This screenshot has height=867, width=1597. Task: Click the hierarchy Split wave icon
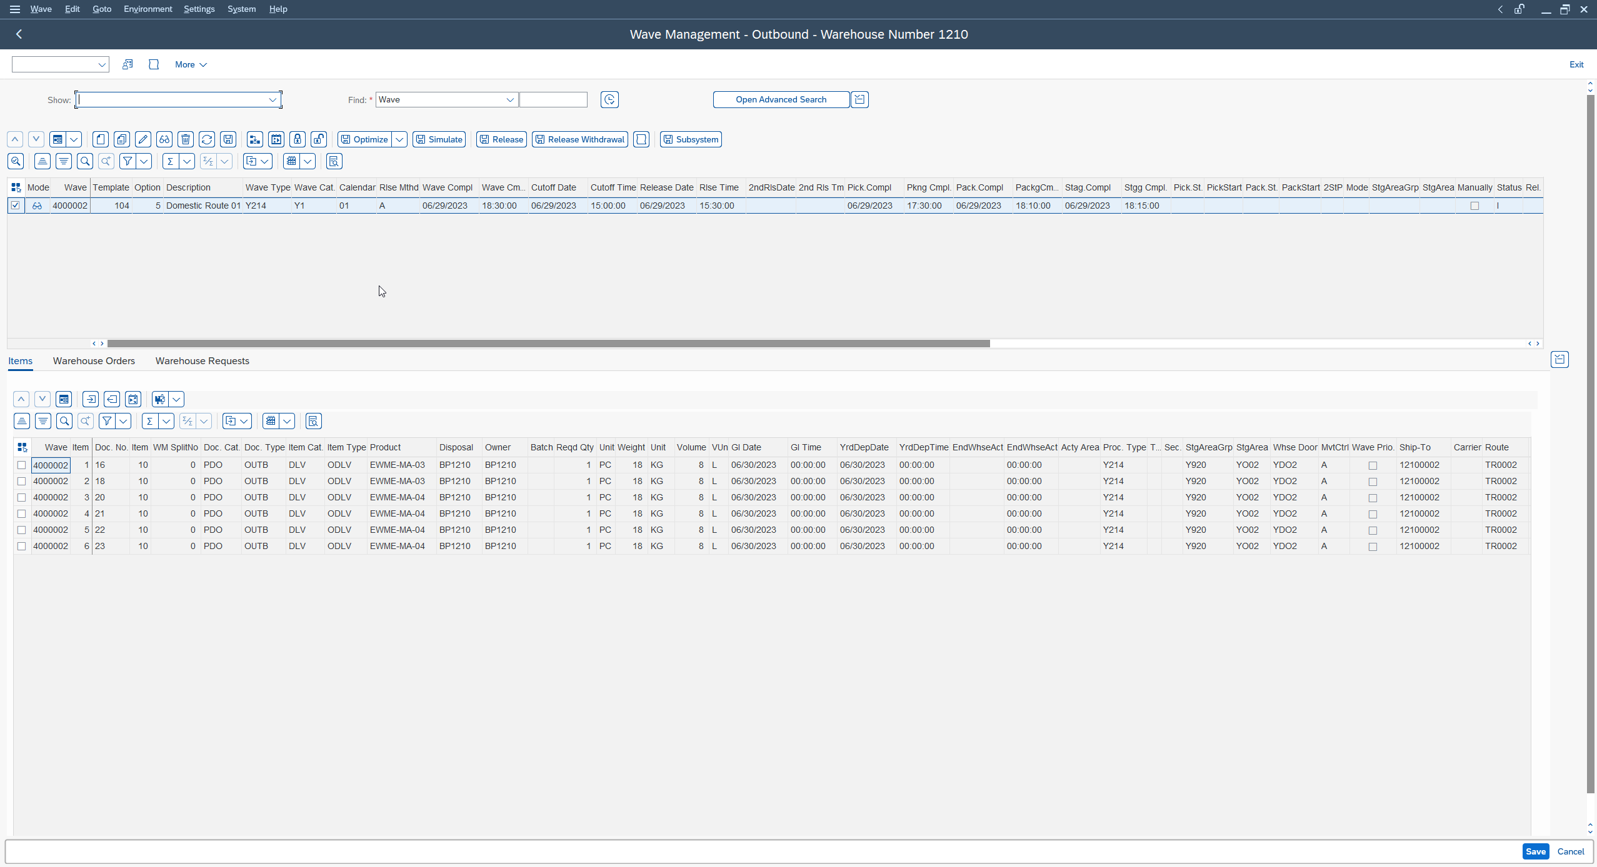pos(255,139)
